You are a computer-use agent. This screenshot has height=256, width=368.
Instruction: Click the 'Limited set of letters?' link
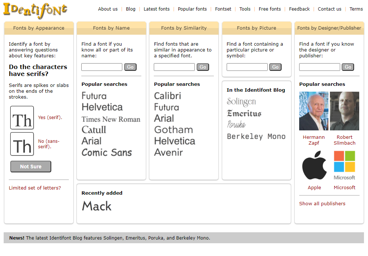click(x=35, y=188)
